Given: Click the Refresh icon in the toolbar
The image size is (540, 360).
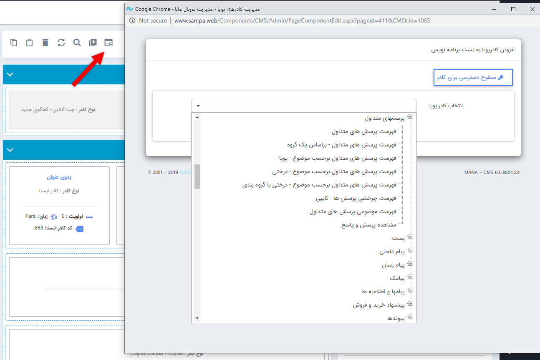Looking at the screenshot, I should point(61,43).
